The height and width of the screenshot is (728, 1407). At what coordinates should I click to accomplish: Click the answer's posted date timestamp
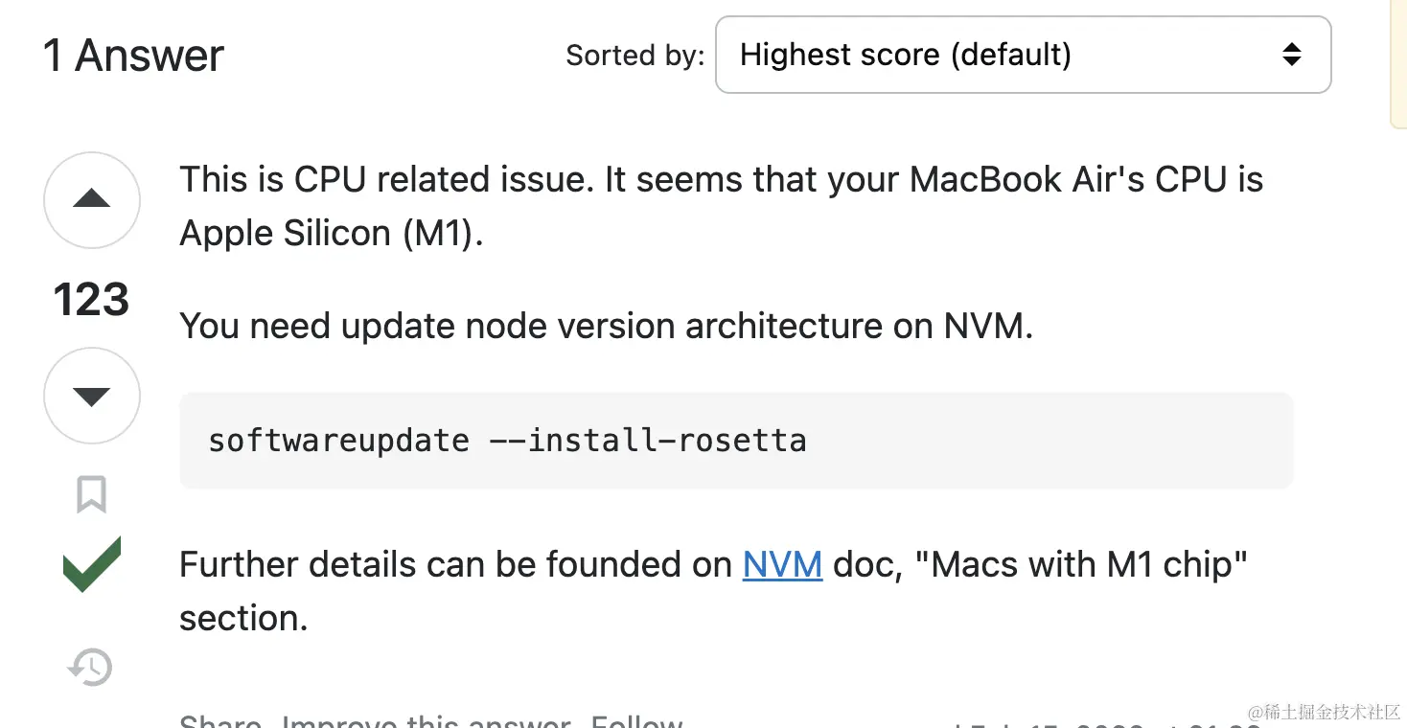1102,723
